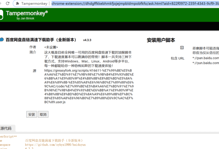The height and width of the screenshot is (149, 219).
Task: Click the *://yun.baidu.com include URL
Action: [206, 63]
